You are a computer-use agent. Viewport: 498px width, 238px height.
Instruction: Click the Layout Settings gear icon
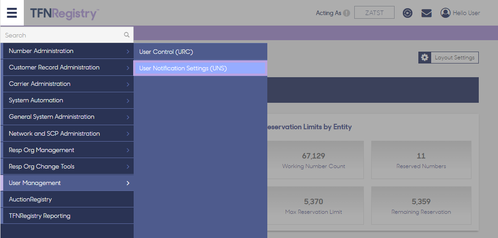point(425,58)
